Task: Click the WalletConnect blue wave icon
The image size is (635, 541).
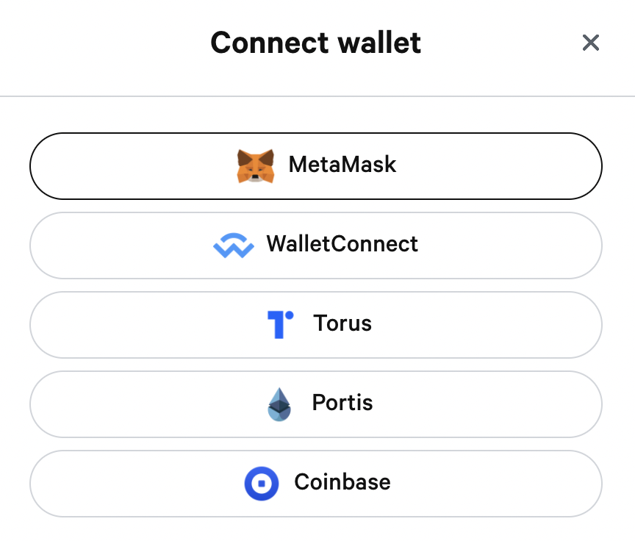Action: [234, 246]
